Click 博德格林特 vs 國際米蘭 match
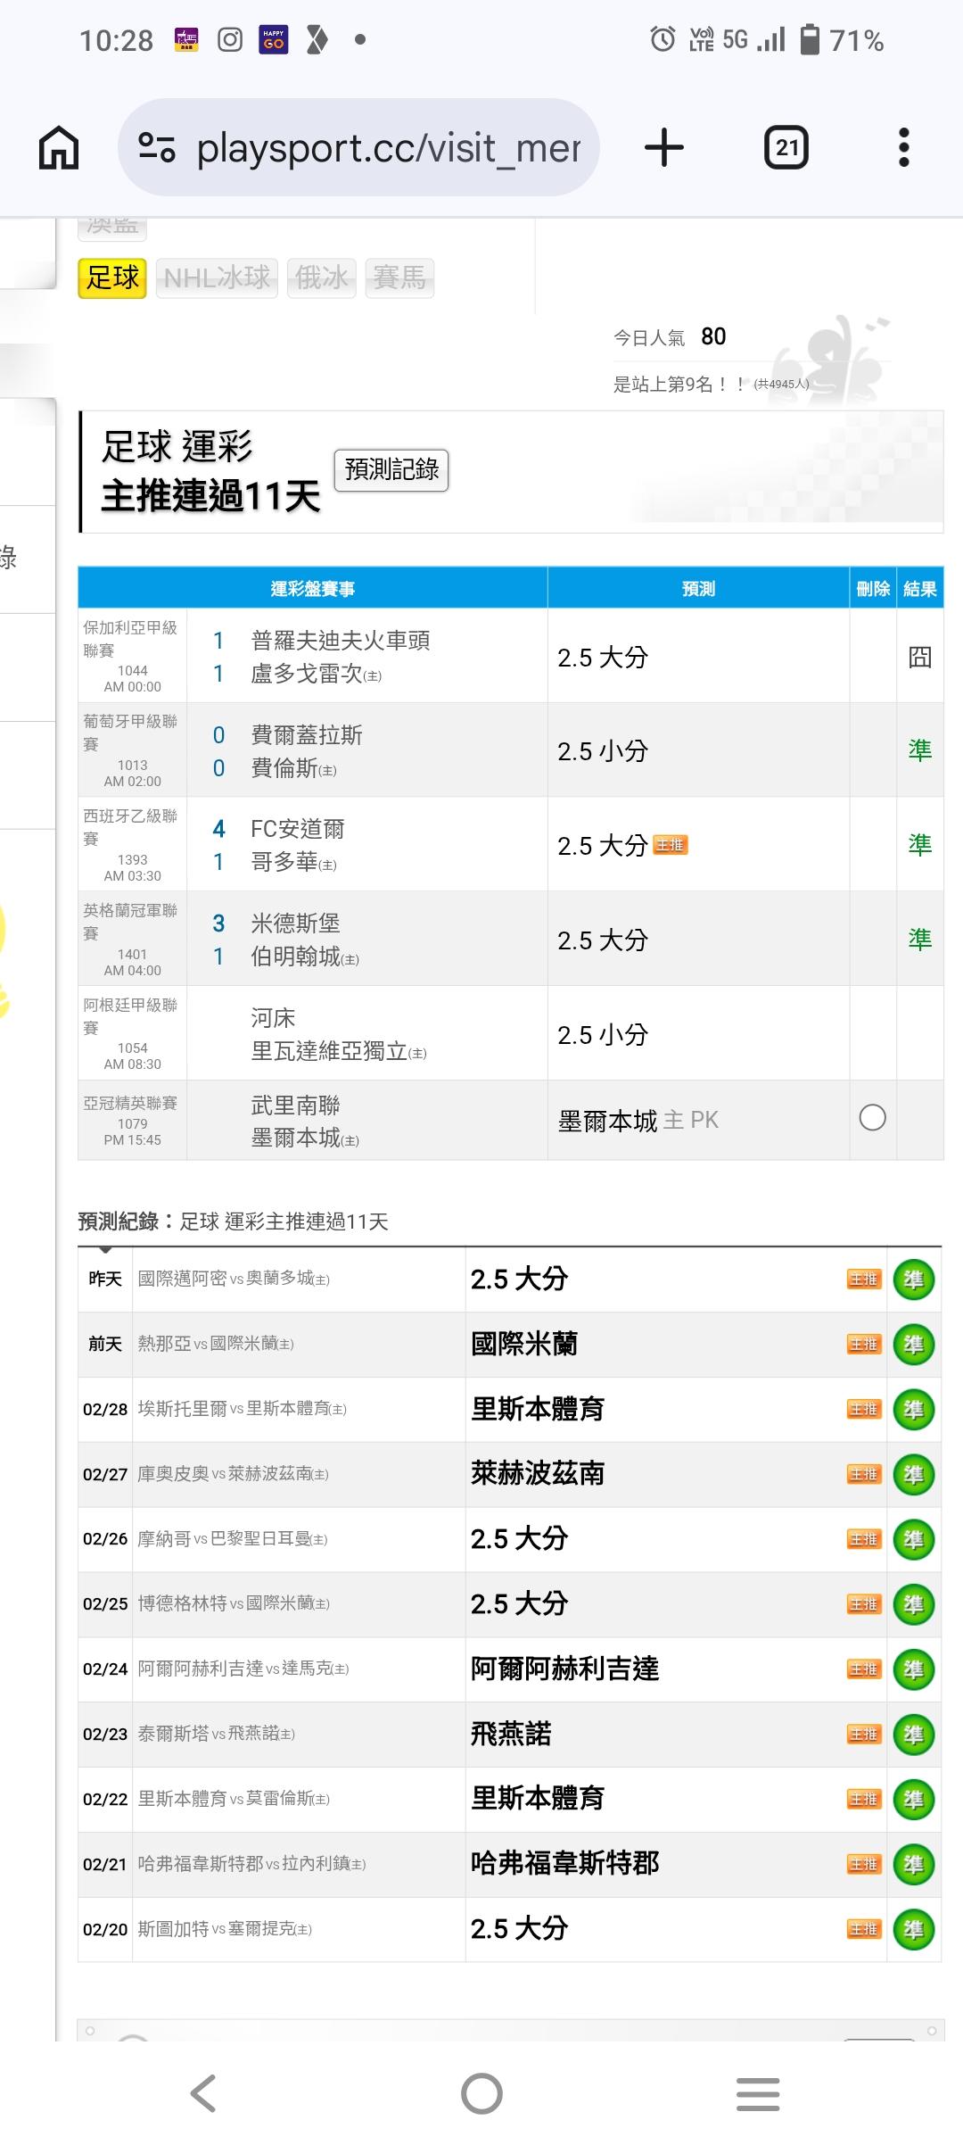The image size is (963, 2145). (234, 1603)
